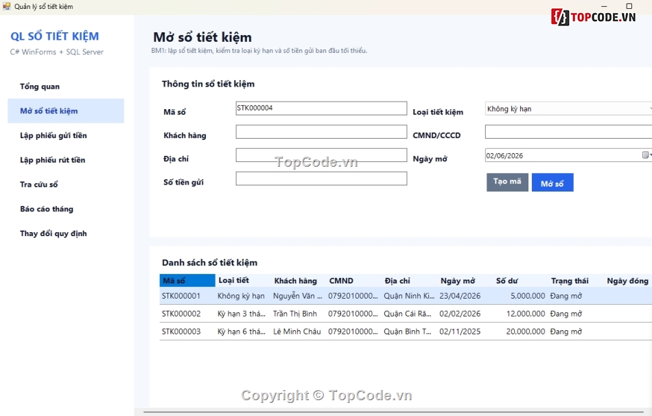Maximize the Quản lý sổ tiết kiệm window
Image resolution: width=652 pixels, height=416 pixels.
tap(629, 5)
